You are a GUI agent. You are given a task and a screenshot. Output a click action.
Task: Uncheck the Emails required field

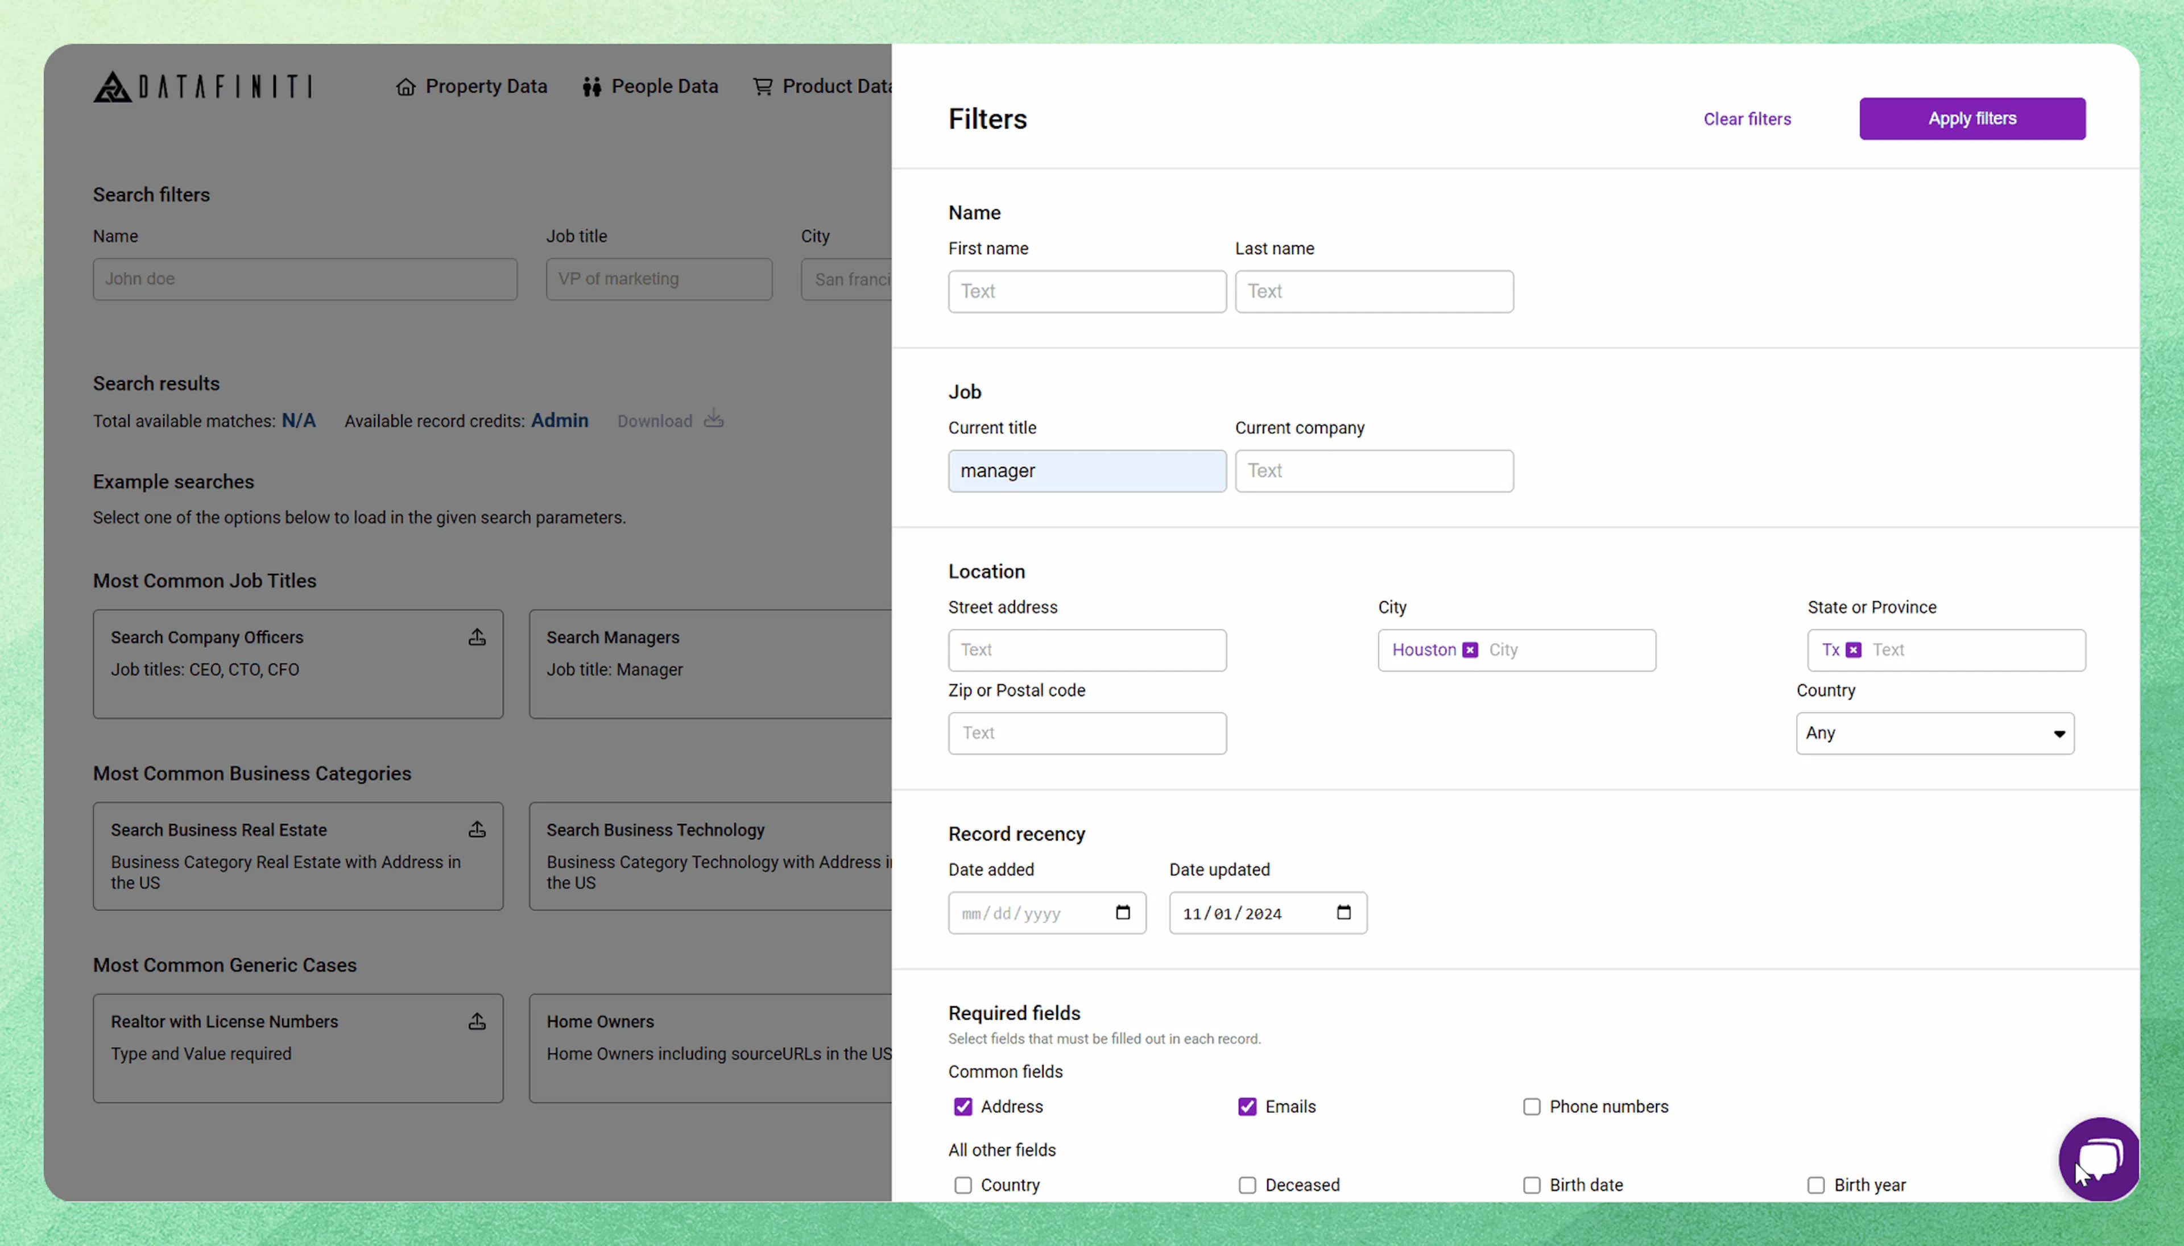coord(1247,1106)
